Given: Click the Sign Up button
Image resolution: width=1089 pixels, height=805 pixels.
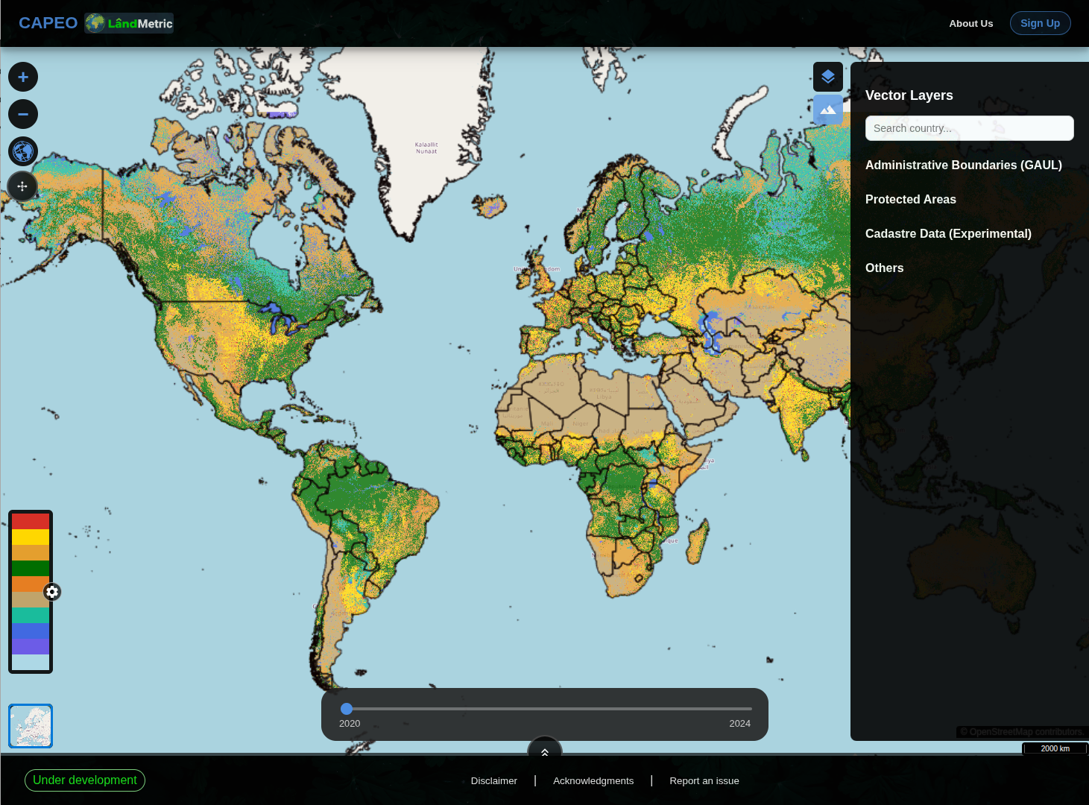Looking at the screenshot, I should tap(1040, 23).
